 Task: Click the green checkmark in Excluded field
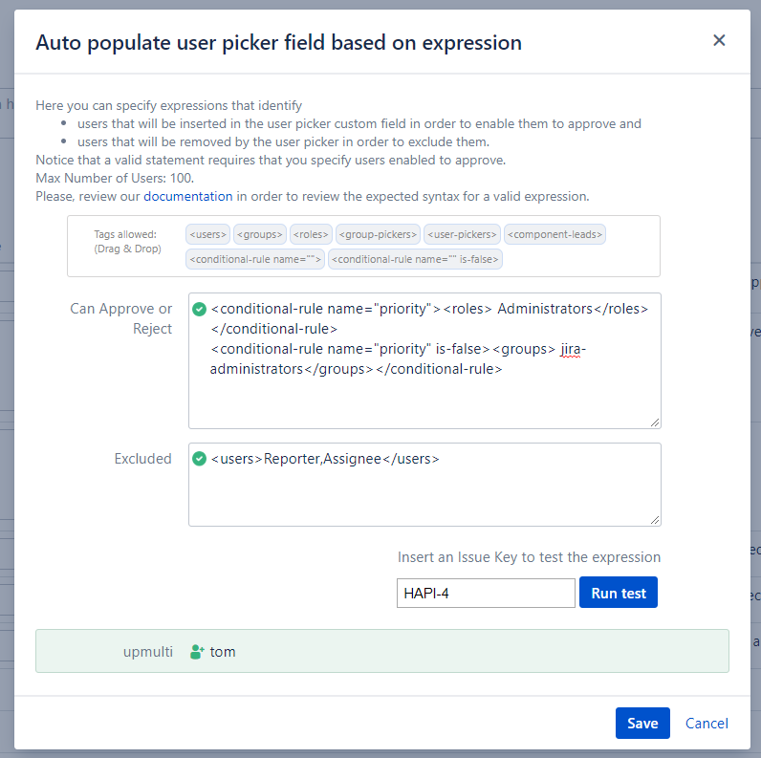[x=200, y=459]
